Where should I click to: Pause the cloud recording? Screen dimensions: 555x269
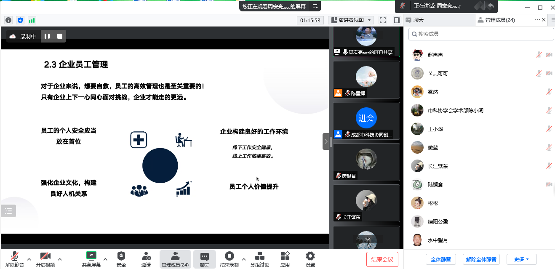(46, 36)
